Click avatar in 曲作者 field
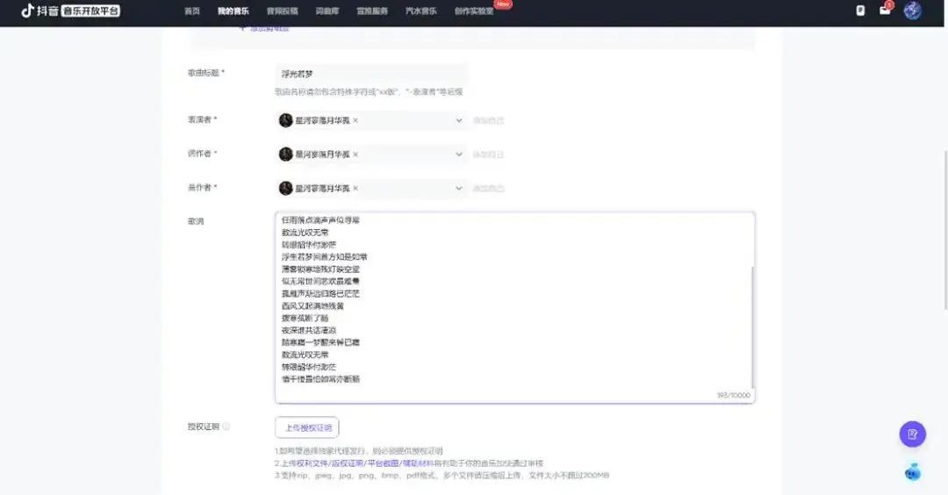The width and height of the screenshot is (948, 495). pos(285,188)
